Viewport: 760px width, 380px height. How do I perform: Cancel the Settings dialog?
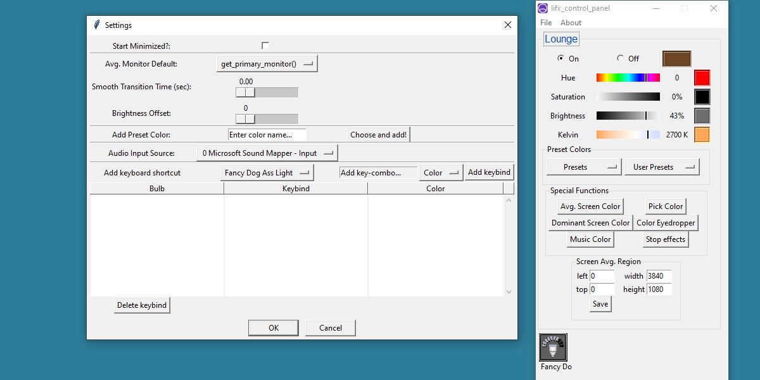[331, 328]
